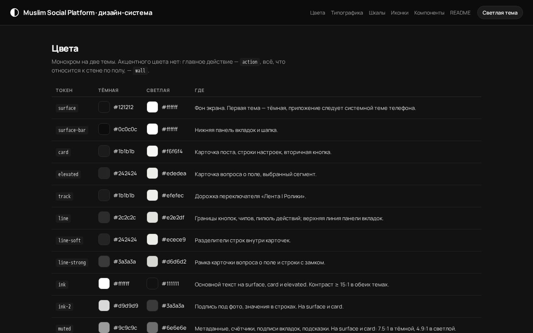The image size is (533, 333).
Task: Open the «Цвета» navigation link
Action: 318,12
